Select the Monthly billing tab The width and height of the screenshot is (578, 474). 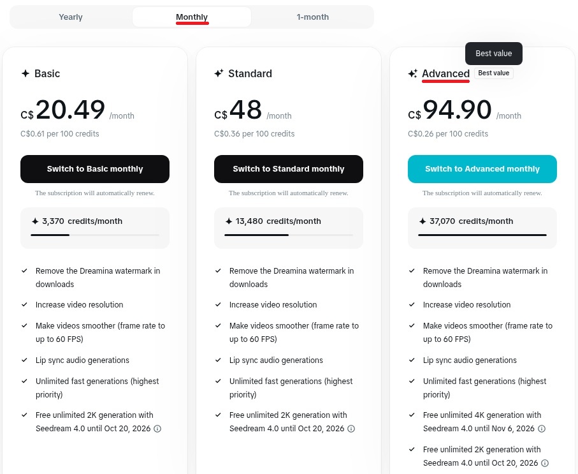[x=192, y=17]
